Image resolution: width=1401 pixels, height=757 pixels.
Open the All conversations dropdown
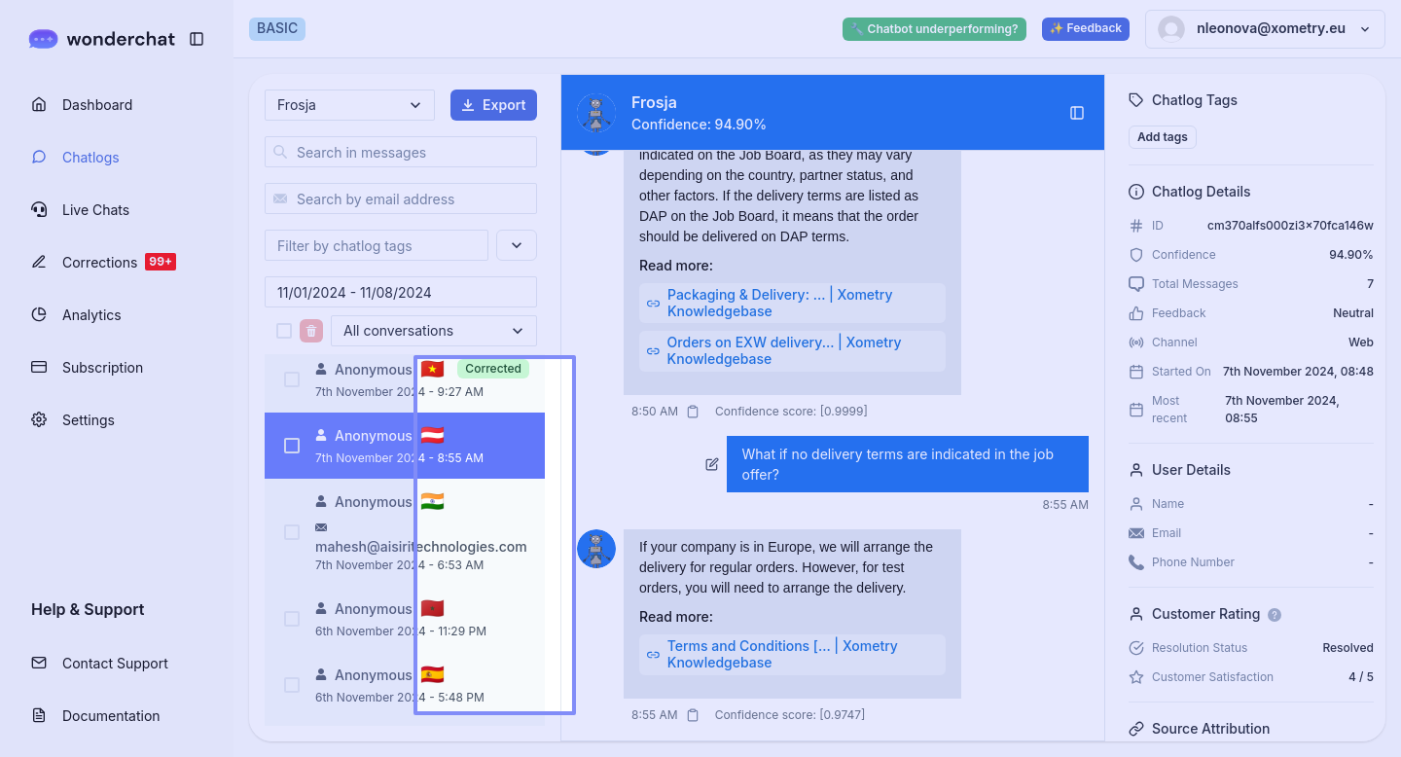point(434,331)
